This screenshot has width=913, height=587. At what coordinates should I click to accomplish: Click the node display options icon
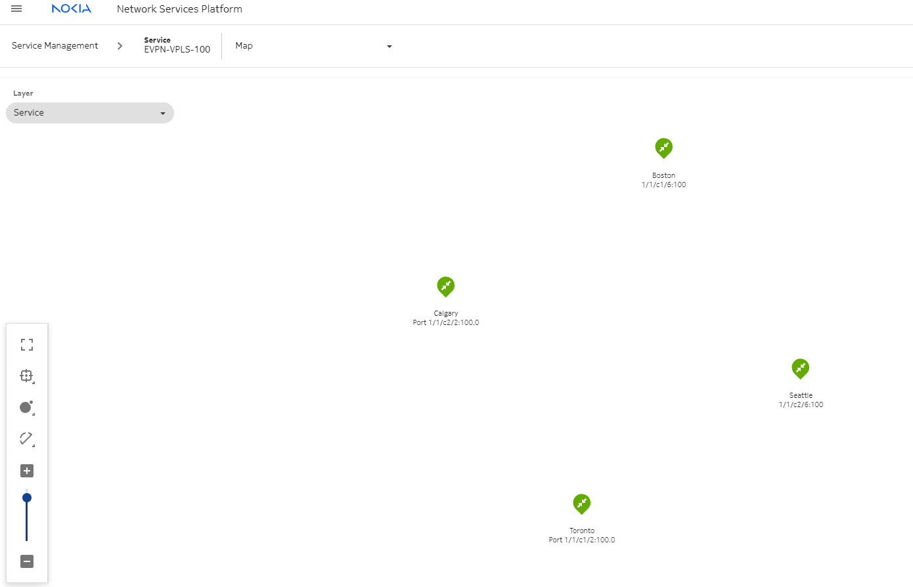27,408
